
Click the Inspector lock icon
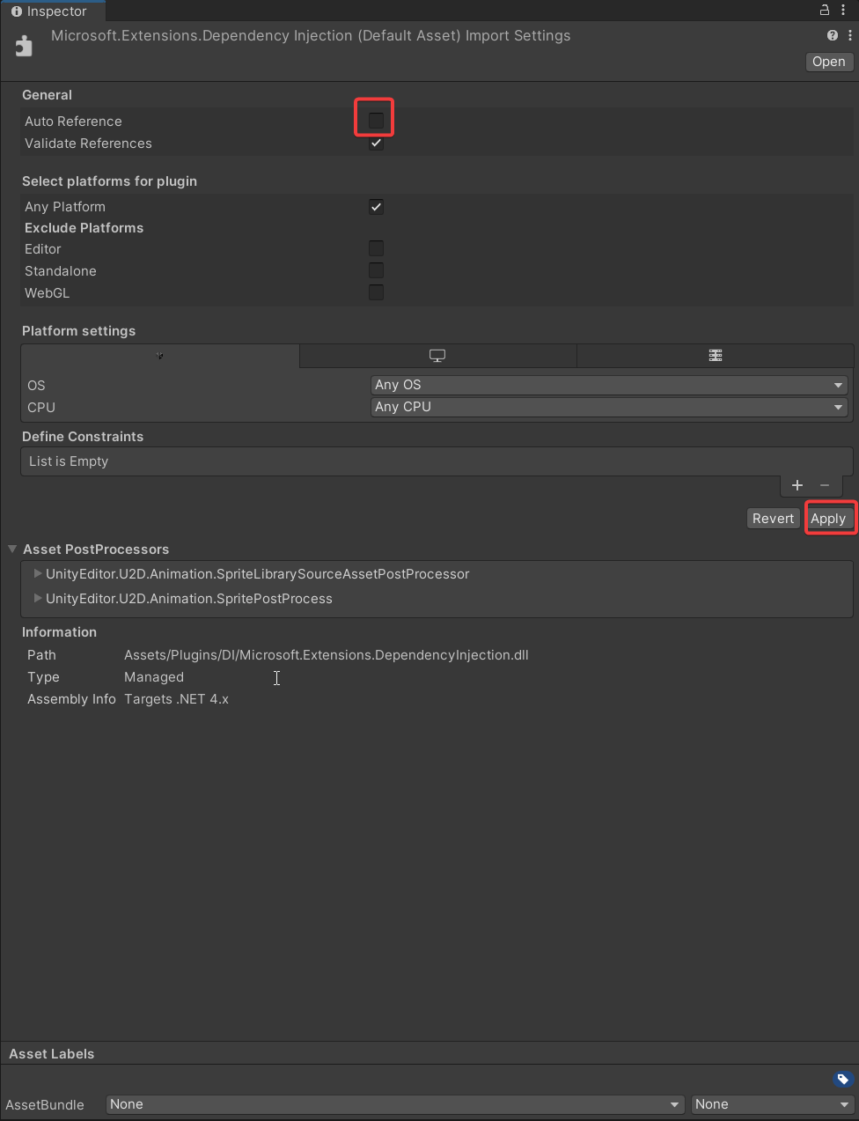[x=825, y=11]
